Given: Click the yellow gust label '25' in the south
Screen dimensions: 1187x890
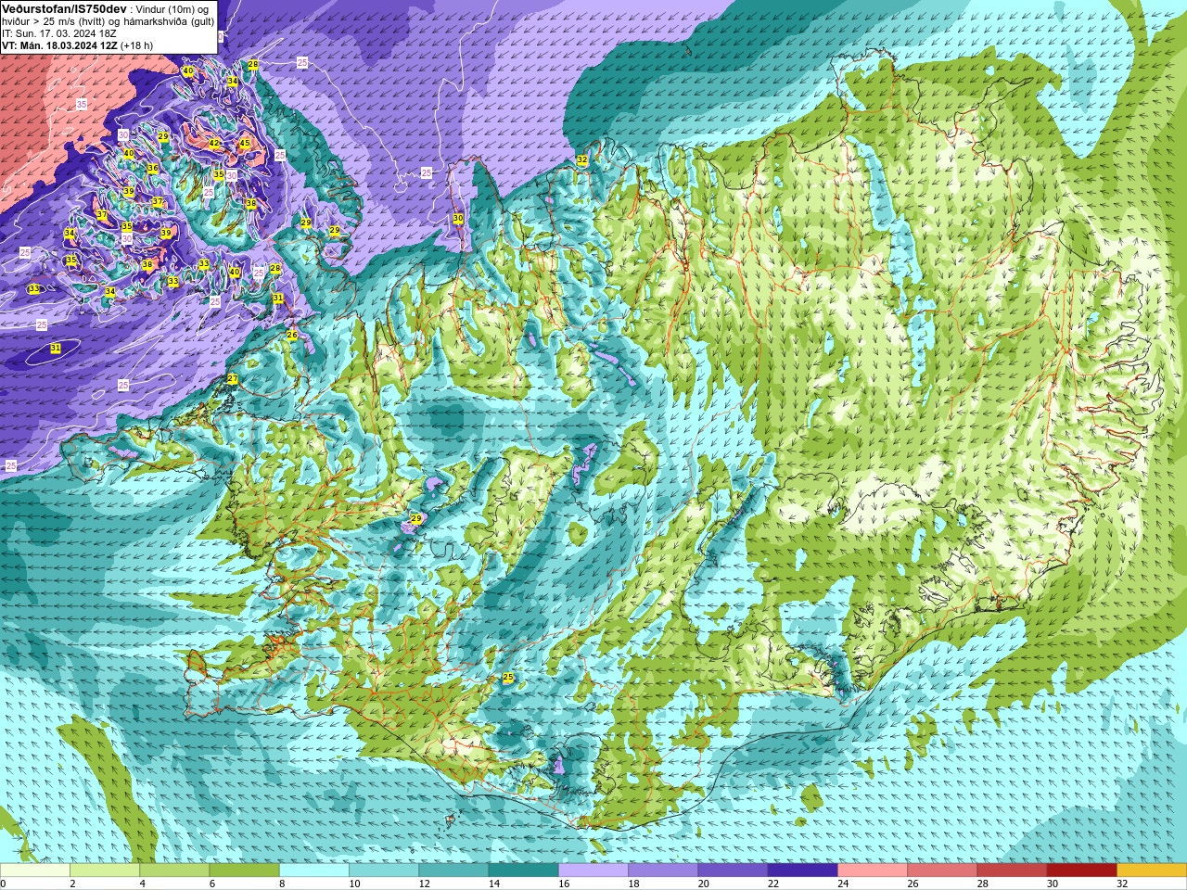Looking at the screenshot, I should [x=508, y=678].
